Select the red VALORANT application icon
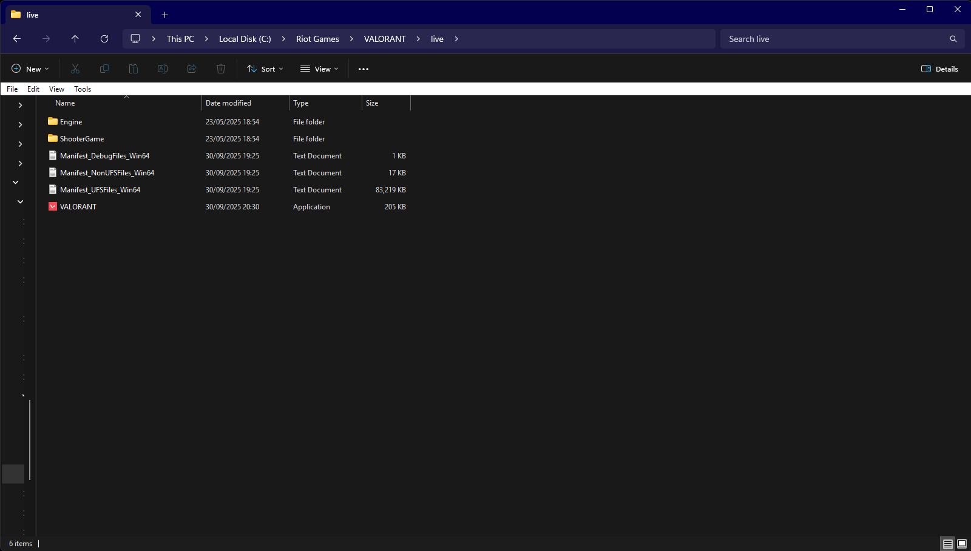 tap(53, 206)
